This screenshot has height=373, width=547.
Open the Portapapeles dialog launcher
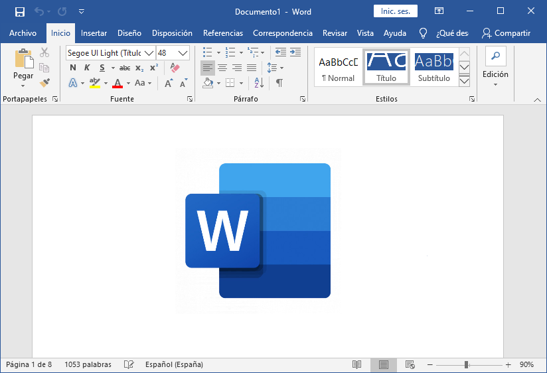pyautogui.click(x=55, y=99)
